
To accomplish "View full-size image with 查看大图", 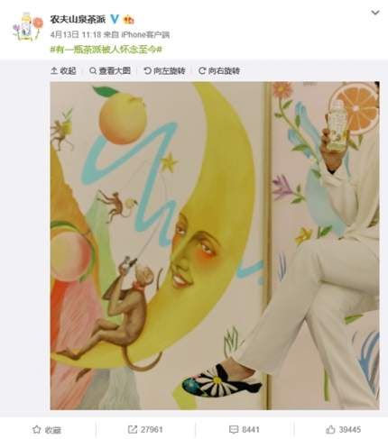I will click(110, 71).
